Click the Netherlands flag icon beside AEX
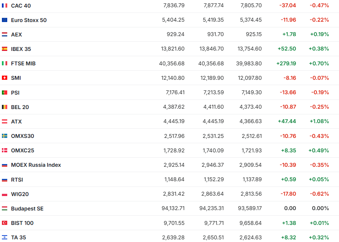This screenshot has width=339, height=242. point(5,34)
